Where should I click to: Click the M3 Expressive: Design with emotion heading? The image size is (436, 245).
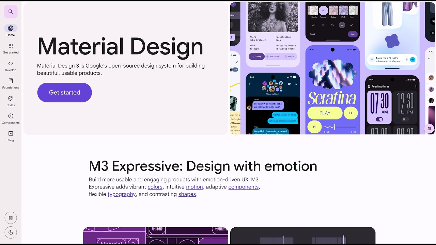(x=203, y=166)
